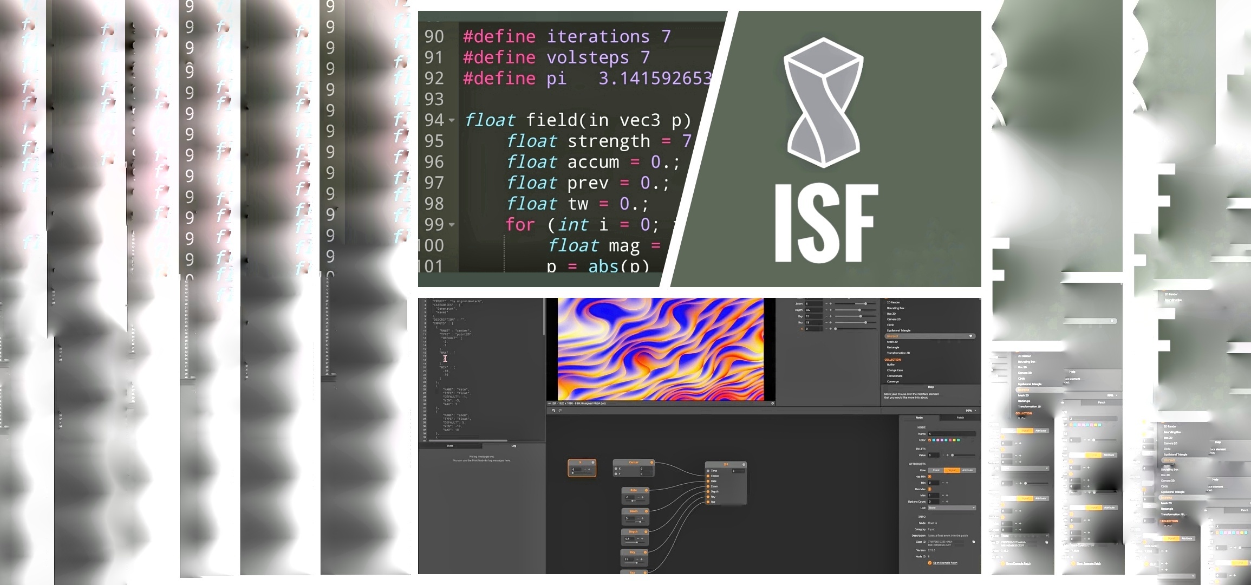This screenshot has height=585, width=1251.
Task: Click the heart favorite icon on Intersect
Action: tap(970, 336)
